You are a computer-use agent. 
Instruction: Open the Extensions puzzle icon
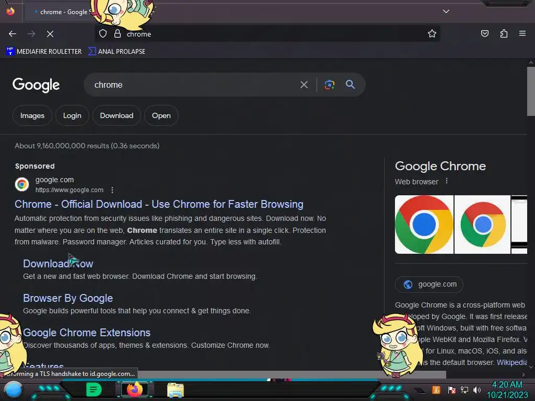(x=504, y=33)
